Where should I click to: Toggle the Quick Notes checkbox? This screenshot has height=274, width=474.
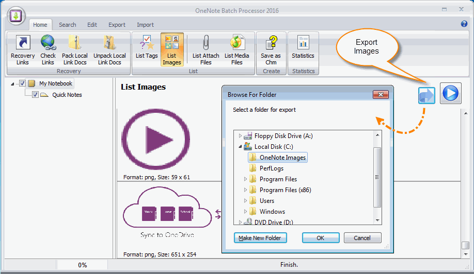(x=35, y=95)
